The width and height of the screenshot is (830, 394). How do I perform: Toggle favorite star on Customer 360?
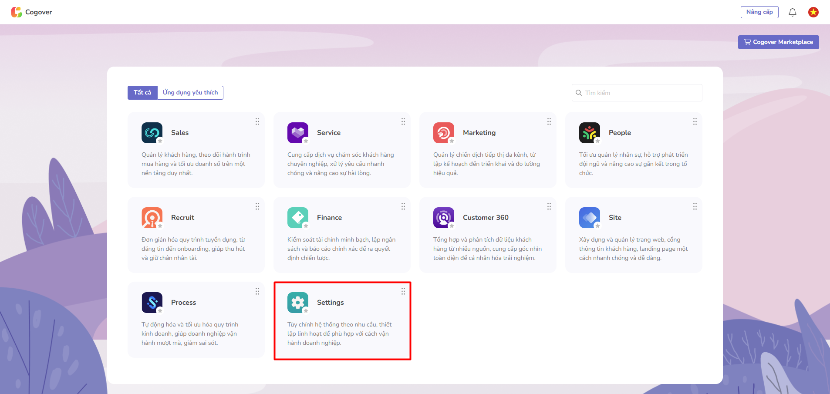[452, 226]
